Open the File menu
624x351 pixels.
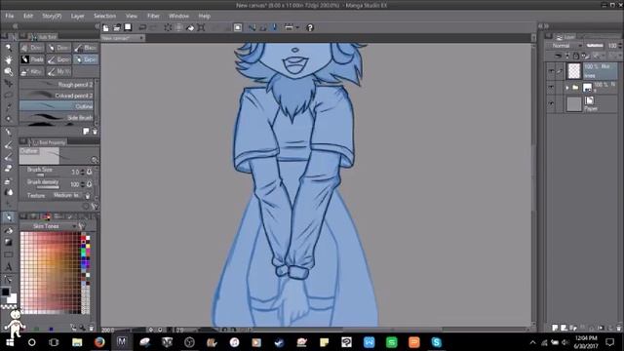pos(10,16)
